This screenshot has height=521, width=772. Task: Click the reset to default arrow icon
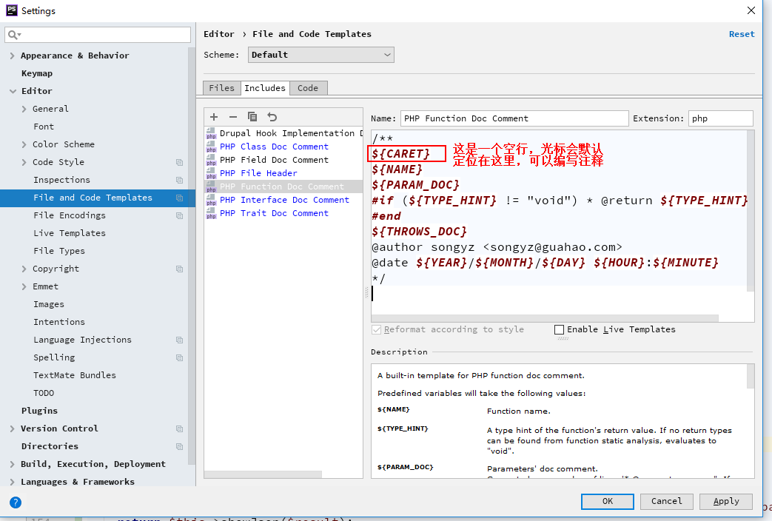click(272, 117)
